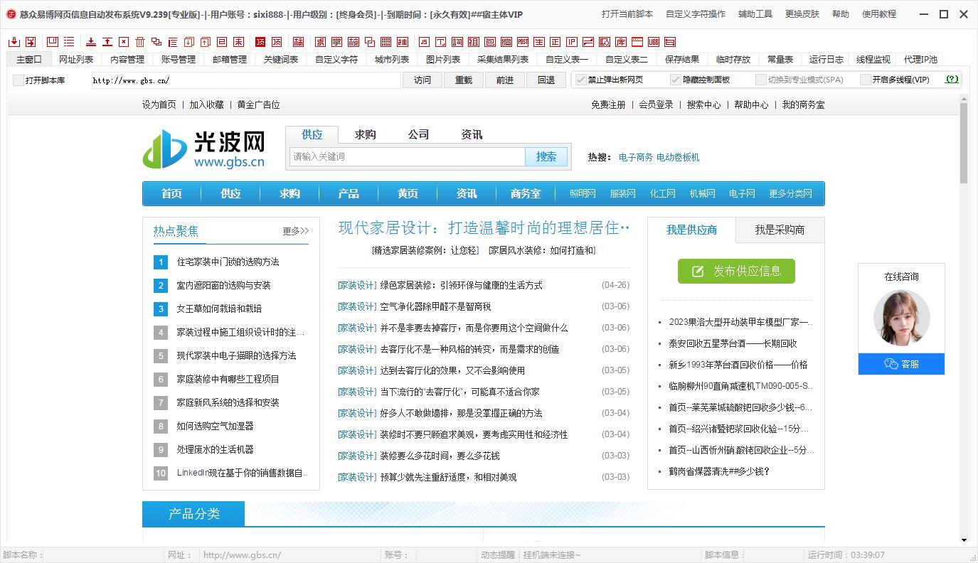Click the 在线咨询 avatar picture

coord(901,317)
